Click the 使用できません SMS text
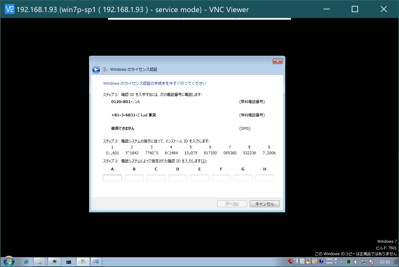This screenshot has height=267, width=399. coord(123,128)
